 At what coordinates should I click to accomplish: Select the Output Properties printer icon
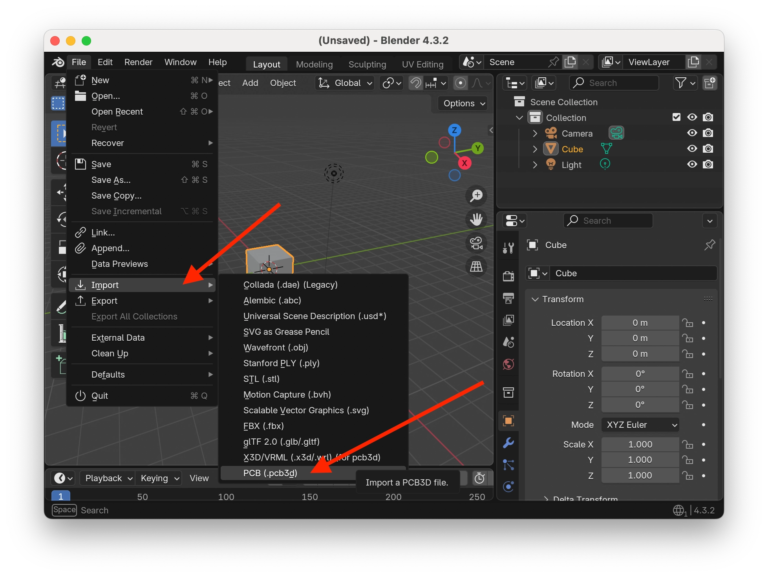click(508, 299)
